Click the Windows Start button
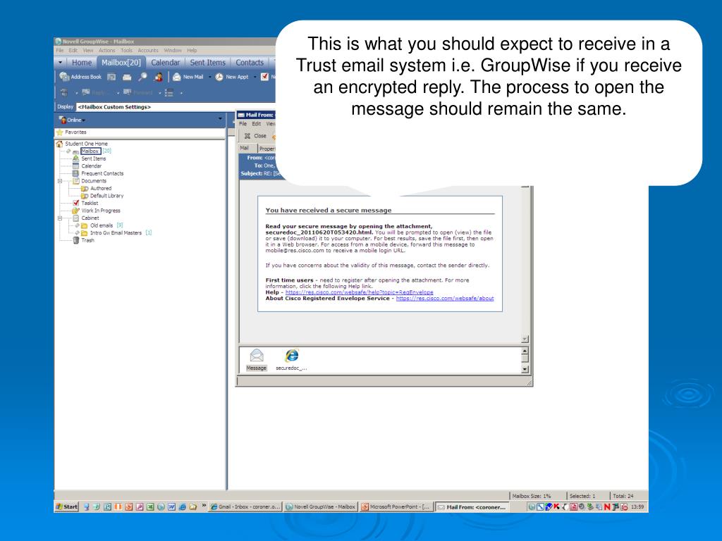 click(x=67, y=506)
